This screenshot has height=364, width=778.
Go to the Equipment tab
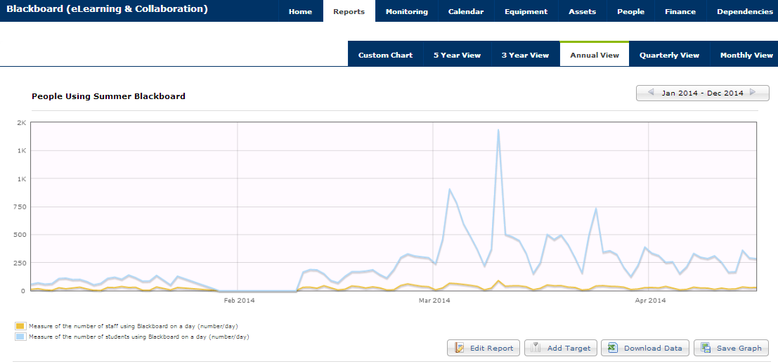(526, 11)
